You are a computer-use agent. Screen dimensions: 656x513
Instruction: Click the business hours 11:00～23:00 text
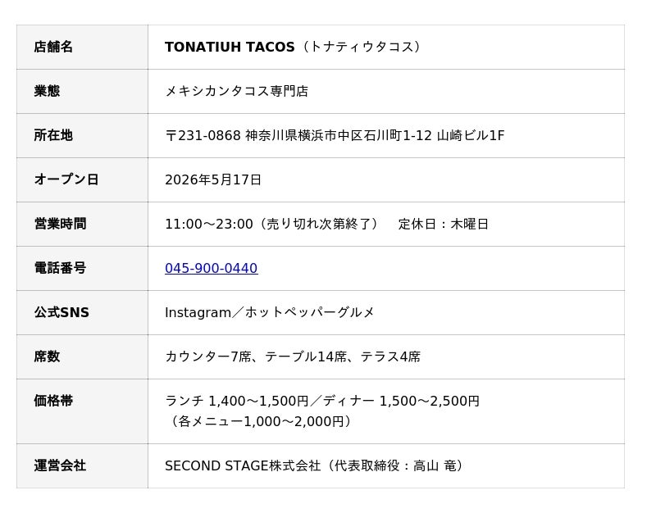pyautogui.click(x=209, y=224)
